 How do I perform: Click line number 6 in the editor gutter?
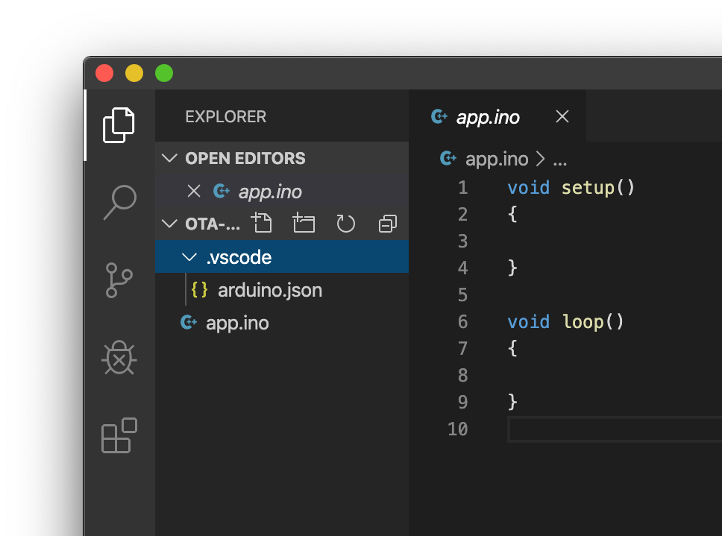[462, 321]
